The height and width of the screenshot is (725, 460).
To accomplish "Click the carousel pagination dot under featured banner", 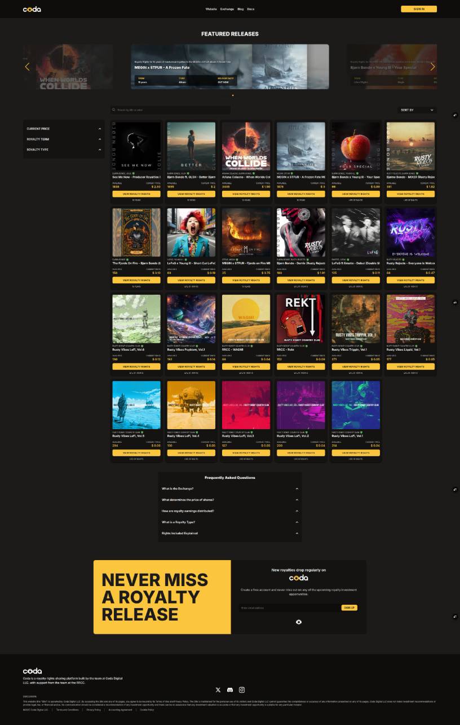I will [x=233, y=95].
